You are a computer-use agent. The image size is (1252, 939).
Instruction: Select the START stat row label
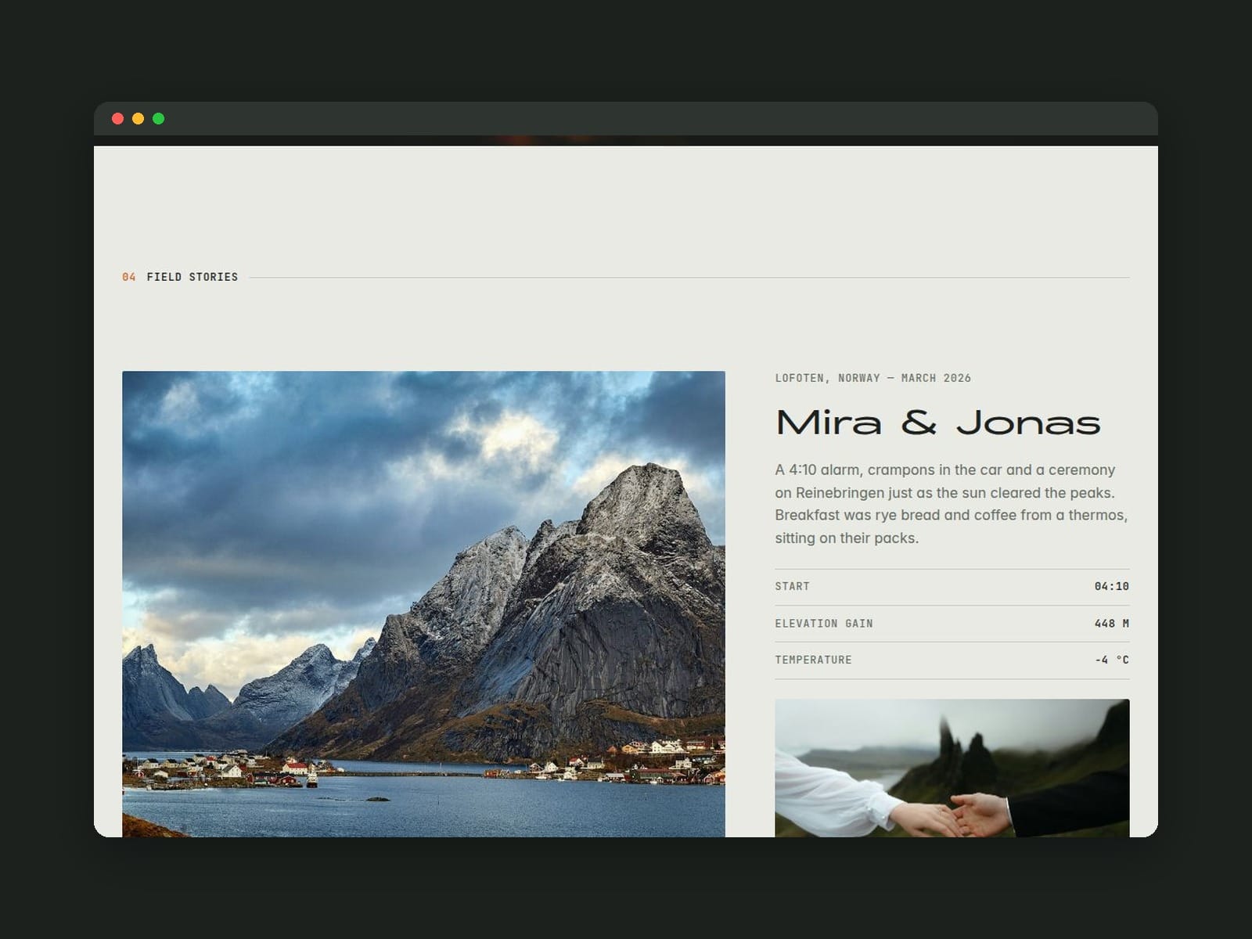pos(792,586)
